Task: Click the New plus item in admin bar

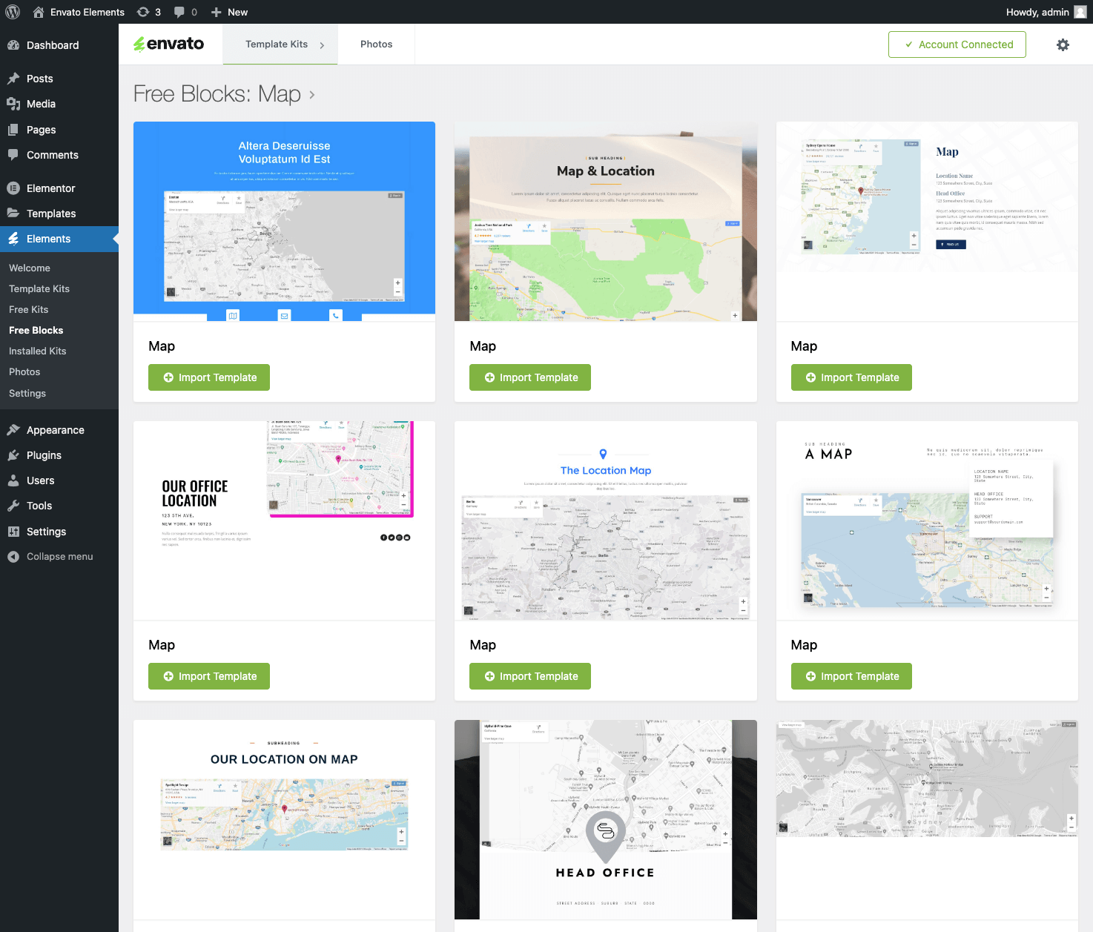Action: 229,12
